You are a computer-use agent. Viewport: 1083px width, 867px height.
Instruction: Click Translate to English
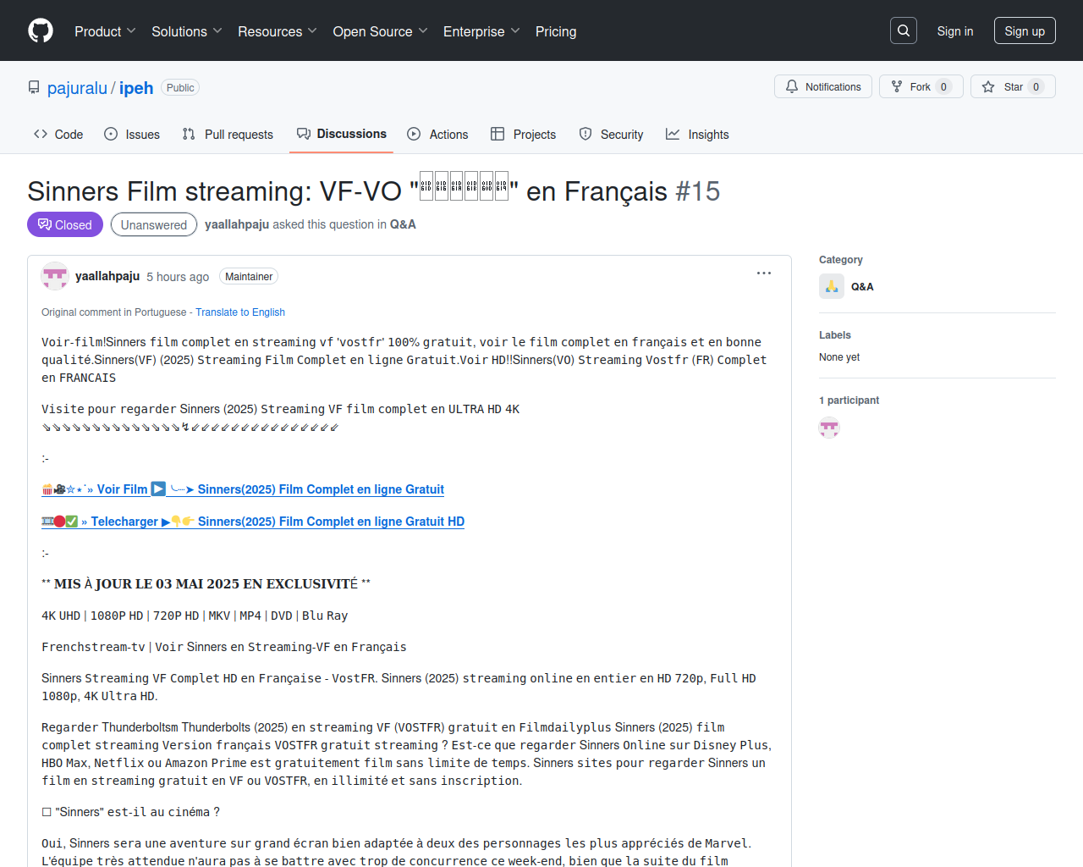pyautogui.click(x=240, y=312)
